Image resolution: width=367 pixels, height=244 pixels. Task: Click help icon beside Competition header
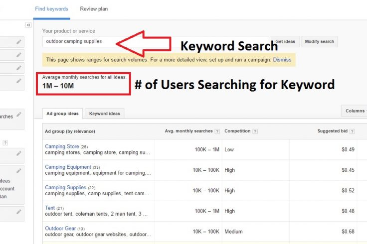[255, 131]
